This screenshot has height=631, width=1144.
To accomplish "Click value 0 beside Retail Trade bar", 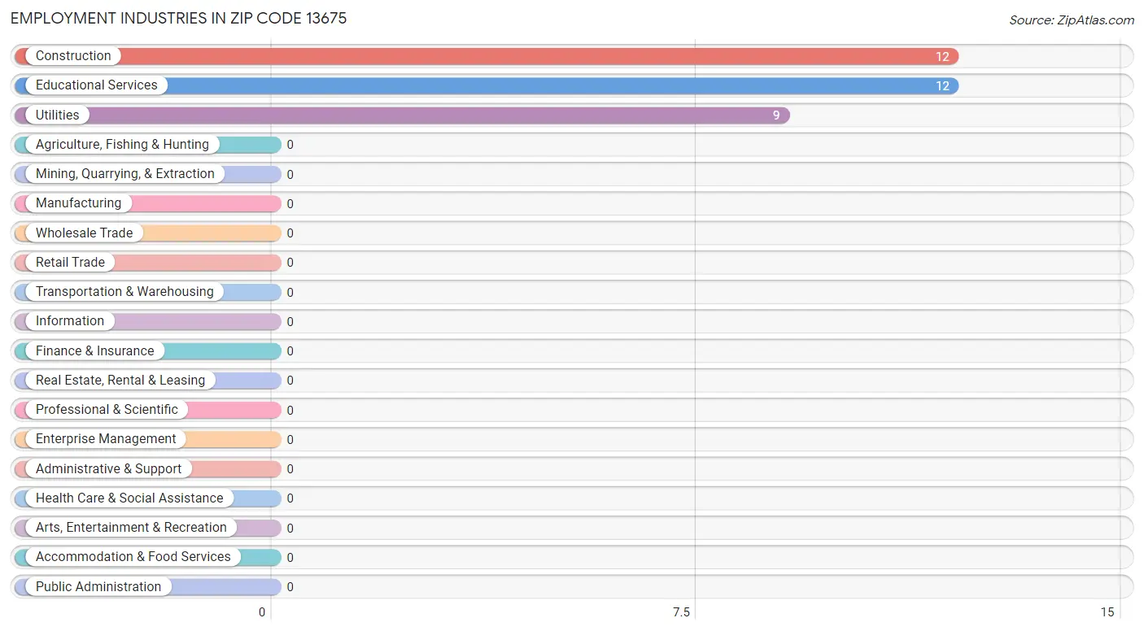I will (x=290, y=263).
